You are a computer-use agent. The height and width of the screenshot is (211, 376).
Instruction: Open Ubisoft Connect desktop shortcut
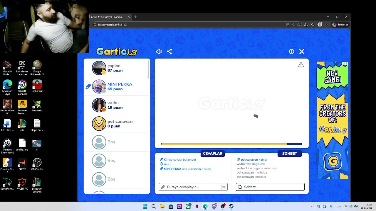[x=22, y=87]
